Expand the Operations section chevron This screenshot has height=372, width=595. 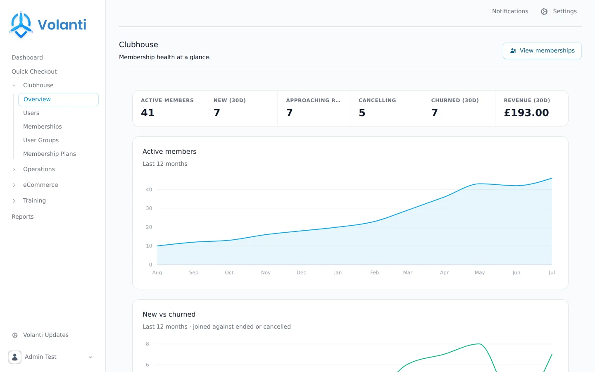pyautogui.click(x=14, y=169)
